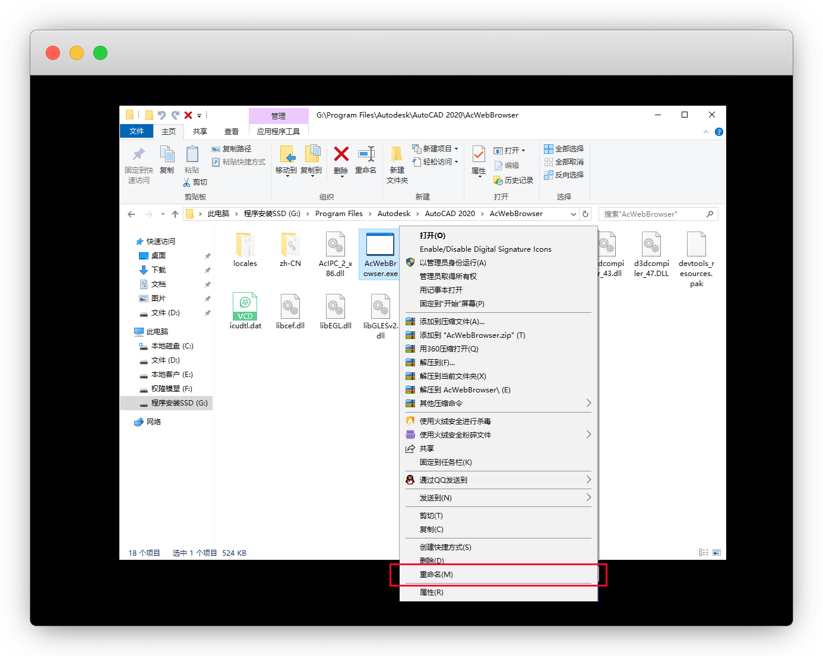823x656 pixels.
Task: Click the New Folder icon
Action: pos(397,156)
